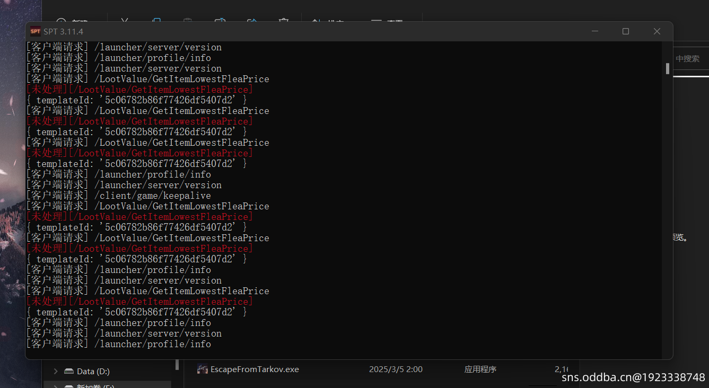This screenshot has height=388, width=709.
Task: Click the Explorer search box
Action: tap(689, 59)
